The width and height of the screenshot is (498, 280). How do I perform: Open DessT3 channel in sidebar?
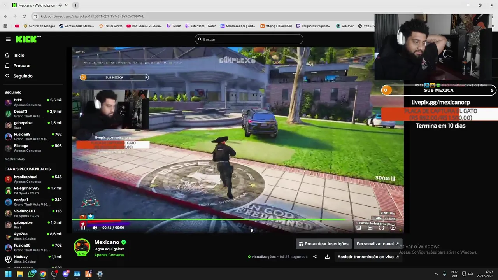tap(33, 114)
